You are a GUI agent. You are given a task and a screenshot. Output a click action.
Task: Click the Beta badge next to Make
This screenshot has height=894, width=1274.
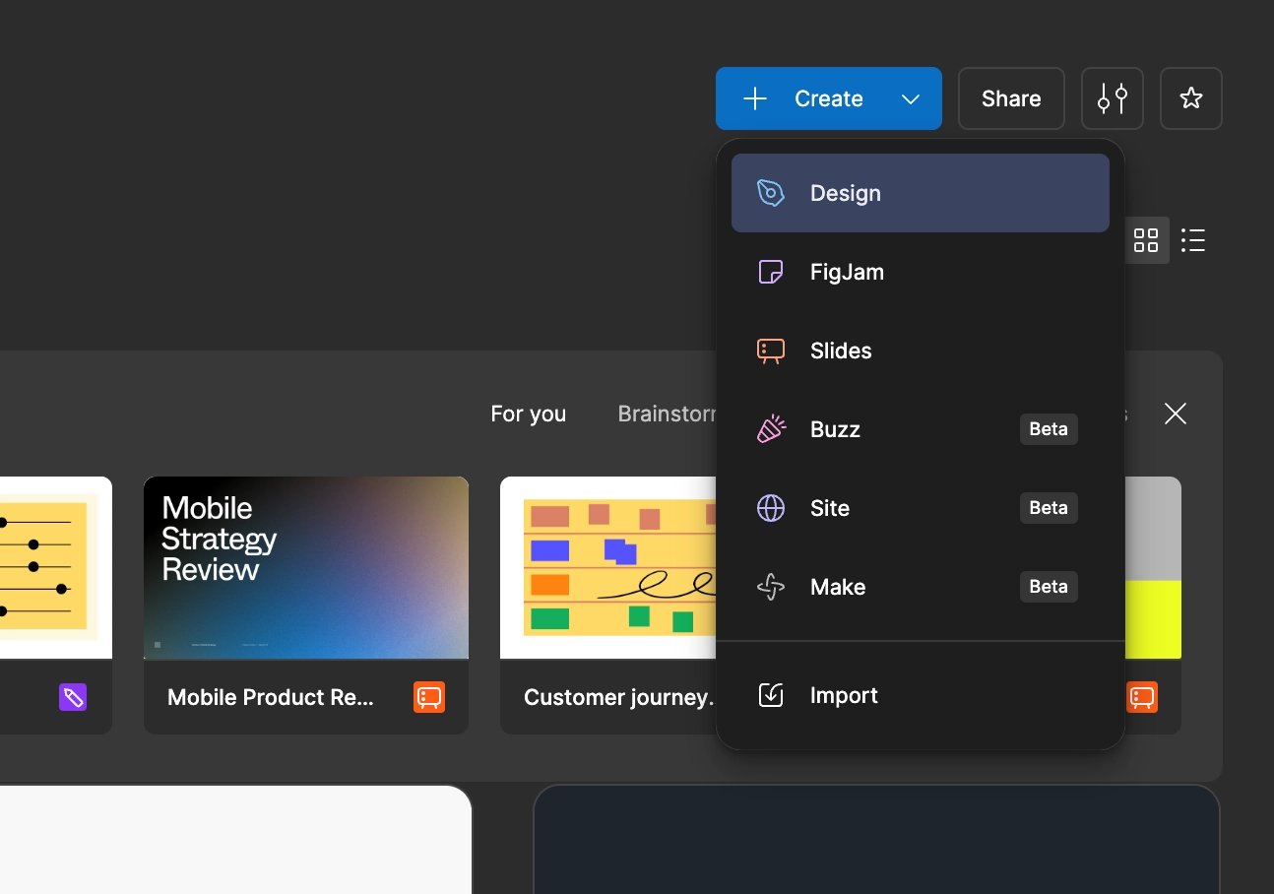tap(1049, 587)
